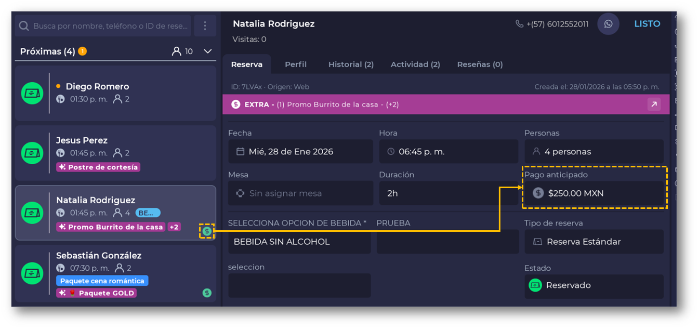This screenshot has height=329, width=699.
Task: Open the Duración field showing 2h
Action: 448,193
